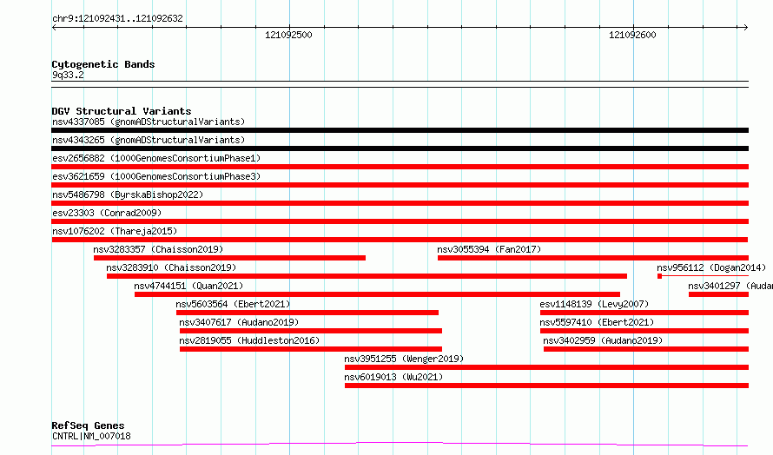Click the magenta CNTRL gene line

[400, 445]
